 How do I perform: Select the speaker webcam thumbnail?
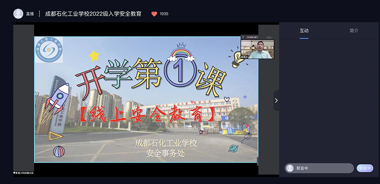coord(257,49)
